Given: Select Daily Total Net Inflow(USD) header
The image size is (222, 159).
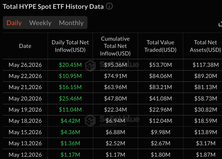Looking at the screenshot, I should click(70, 46).
